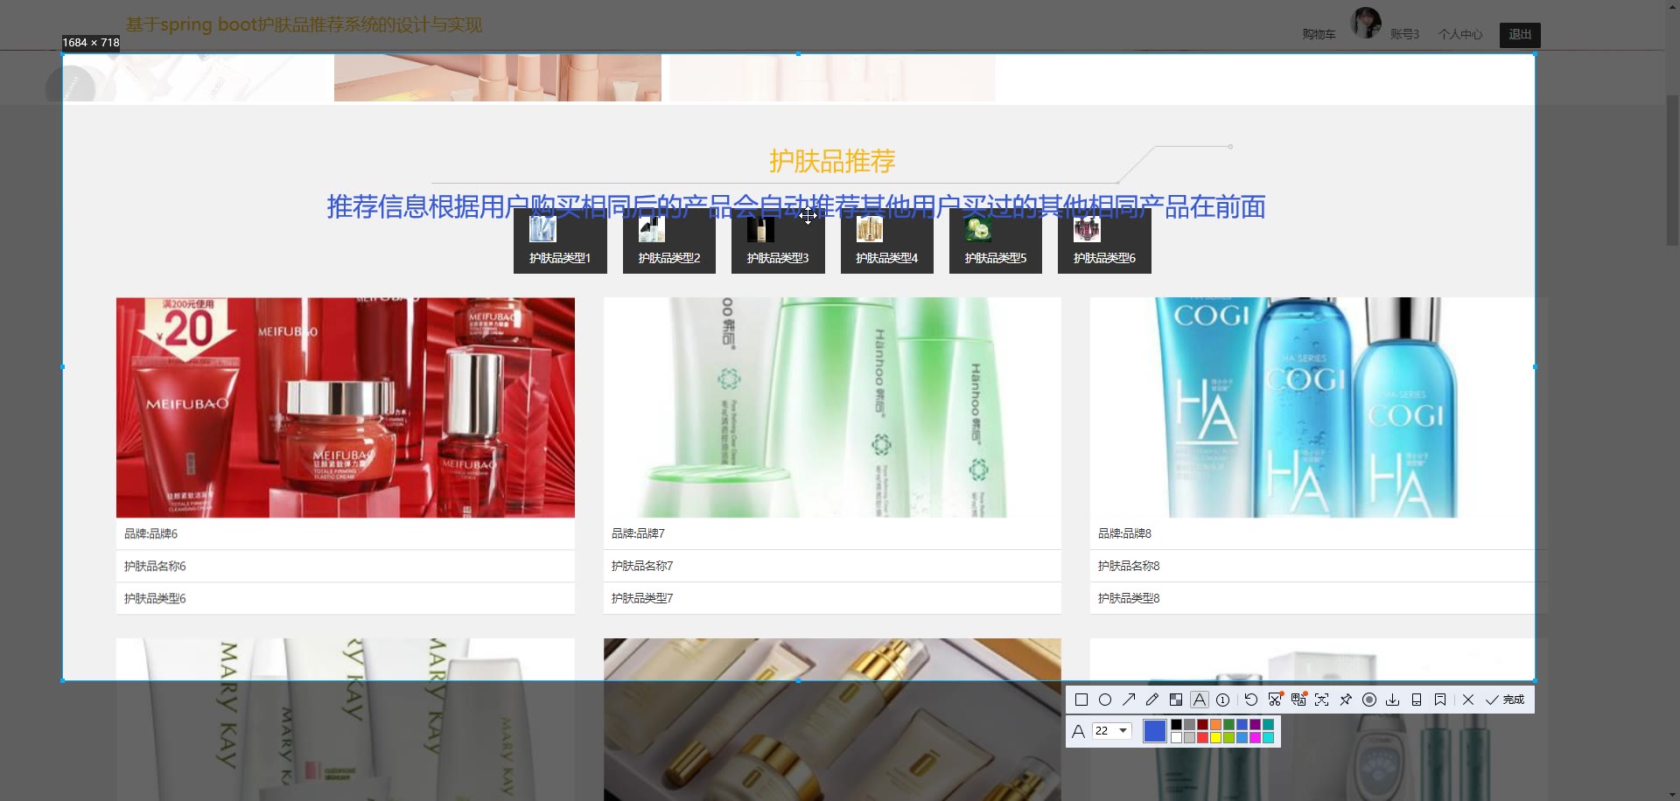Select the pencil drawing tool
1680x801 pixels.
(1152, 700)
